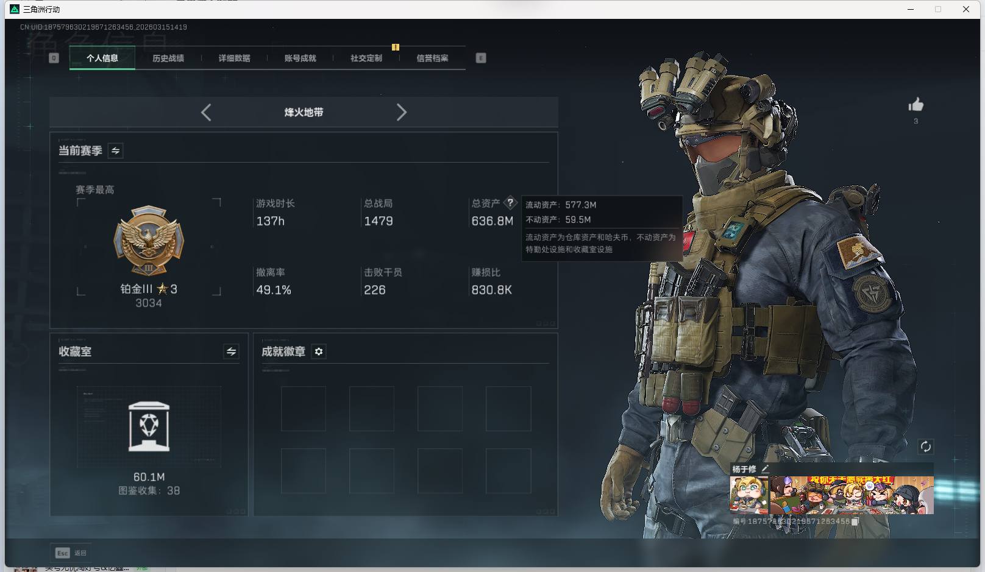This screenshot has height=572, width=985.
Task: Click the display cabinet thumbnail in 收藏室
Action: tap(149, 427)
